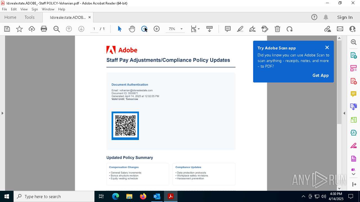Click the QR code image in the document
360x202 pixels.
click(125, 126)
